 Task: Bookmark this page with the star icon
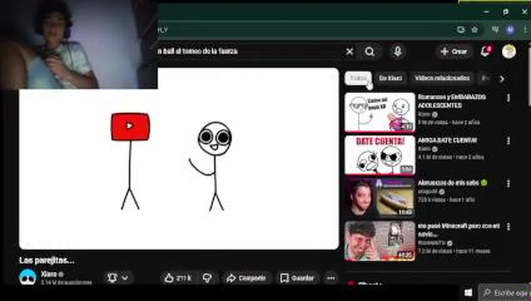point(474,30)
